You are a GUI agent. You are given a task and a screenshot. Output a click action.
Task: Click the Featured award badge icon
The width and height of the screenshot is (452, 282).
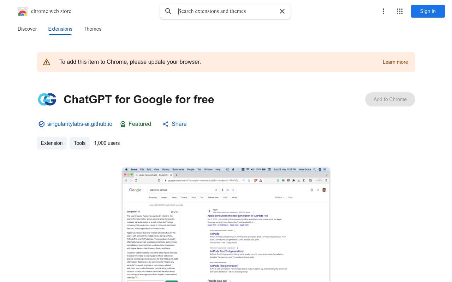pyautogui.click(x=123, y=124)
